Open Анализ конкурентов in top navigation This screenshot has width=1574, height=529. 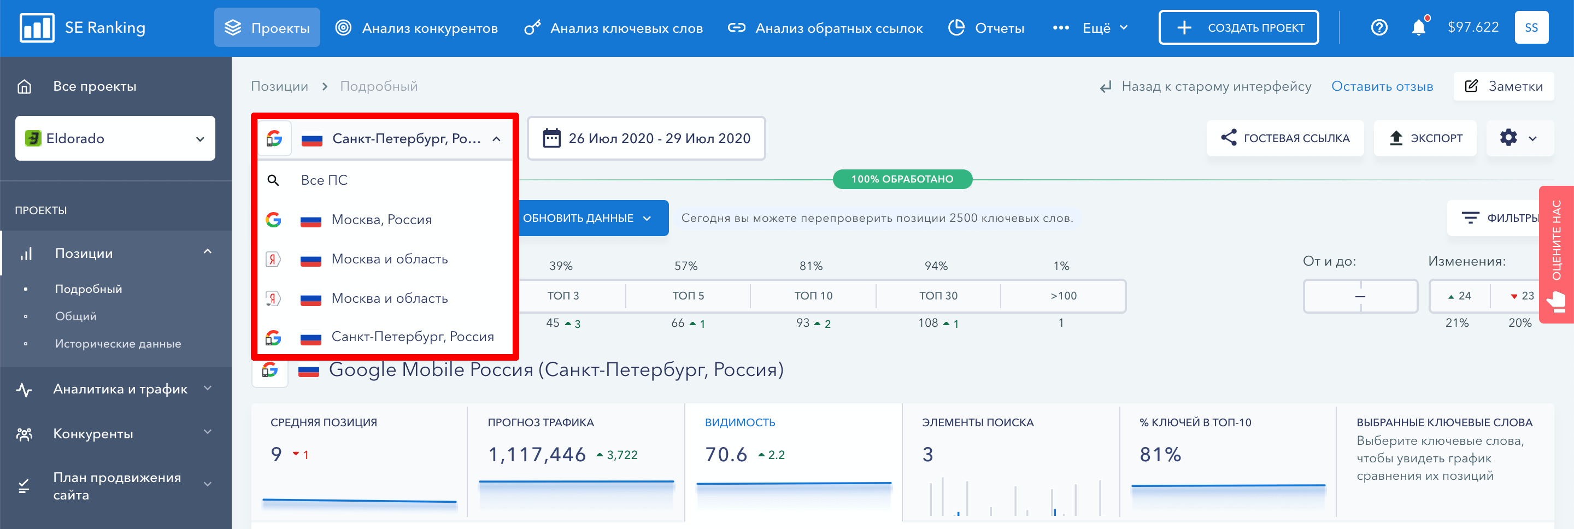click(416, 28)
